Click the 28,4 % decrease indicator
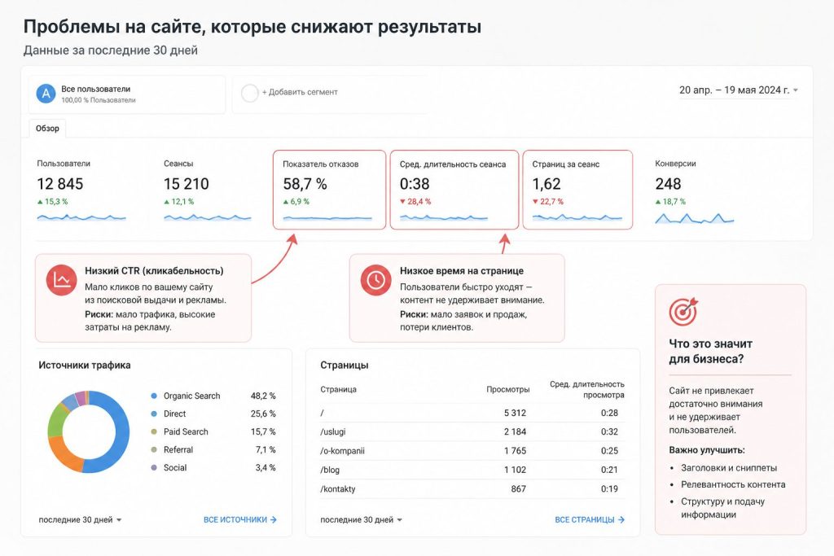 pyautogui.click(x=415, y=202)
